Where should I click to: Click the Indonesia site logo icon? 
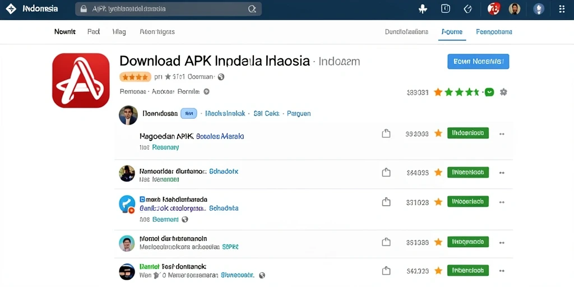click(x=11, y=9)
